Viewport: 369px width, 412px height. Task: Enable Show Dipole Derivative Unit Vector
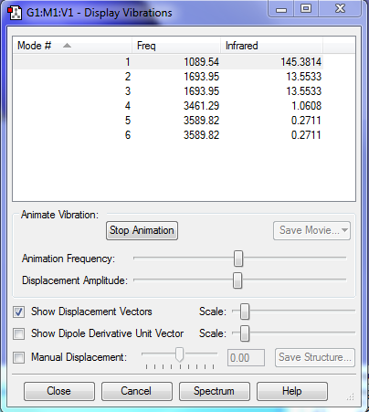tap(19, 333)
